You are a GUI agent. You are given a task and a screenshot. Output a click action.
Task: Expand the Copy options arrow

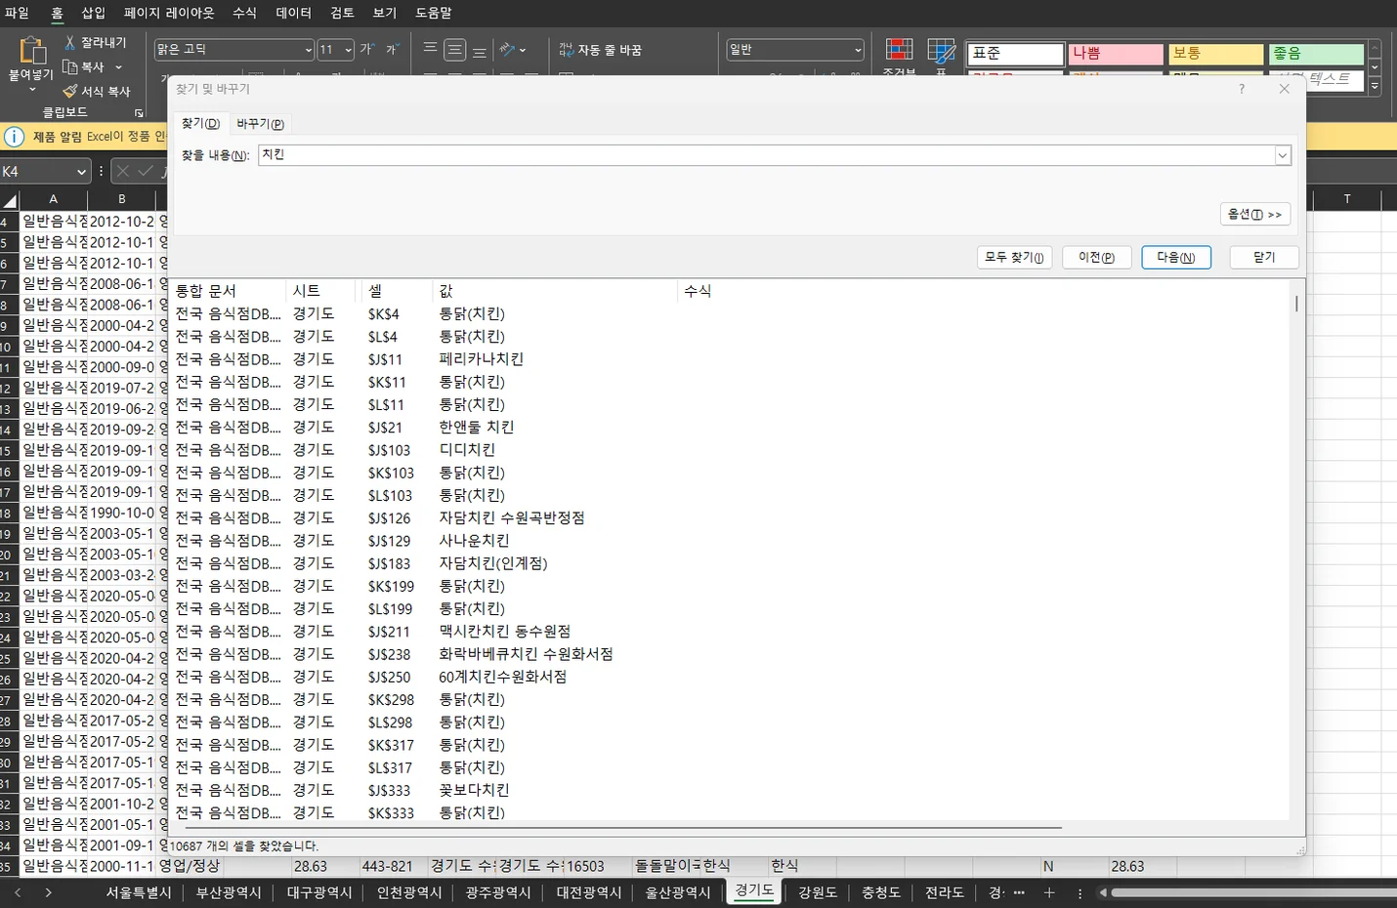pos(118,67)
